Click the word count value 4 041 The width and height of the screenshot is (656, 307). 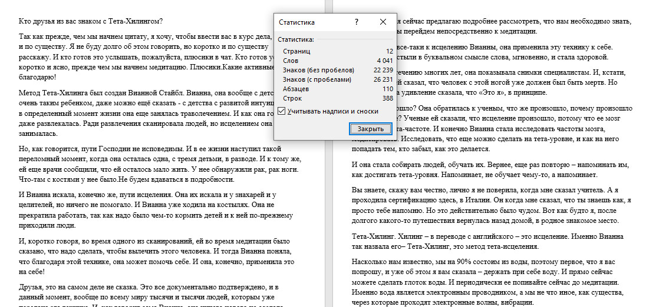pyautogui.click(x=385, y=61)
